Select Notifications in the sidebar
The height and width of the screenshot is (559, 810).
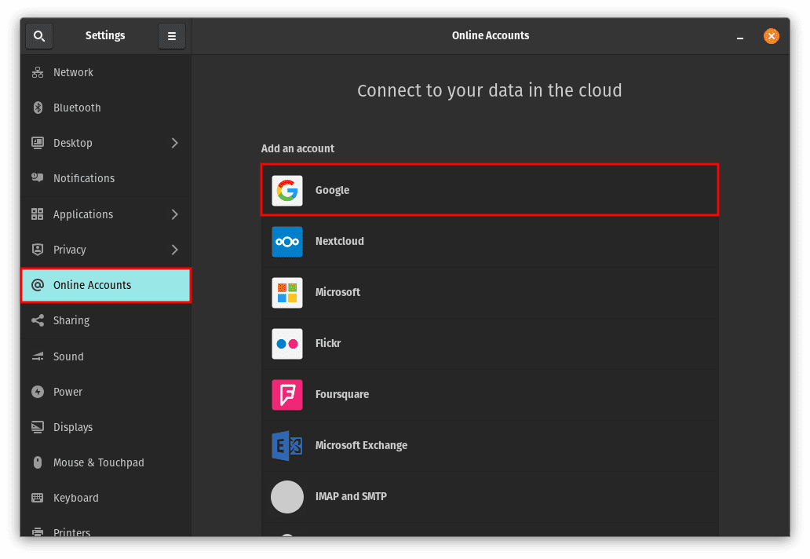pyautogui.click(x=106, y=178)
